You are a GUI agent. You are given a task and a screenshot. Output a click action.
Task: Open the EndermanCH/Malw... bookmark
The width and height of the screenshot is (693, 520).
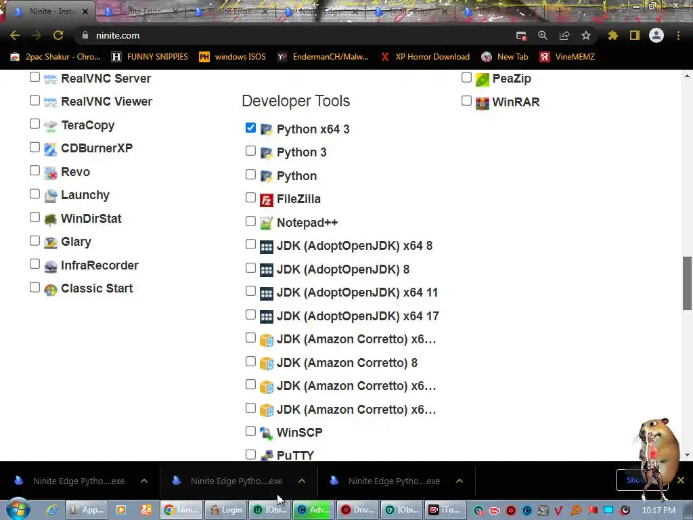[x=323, y=57]
